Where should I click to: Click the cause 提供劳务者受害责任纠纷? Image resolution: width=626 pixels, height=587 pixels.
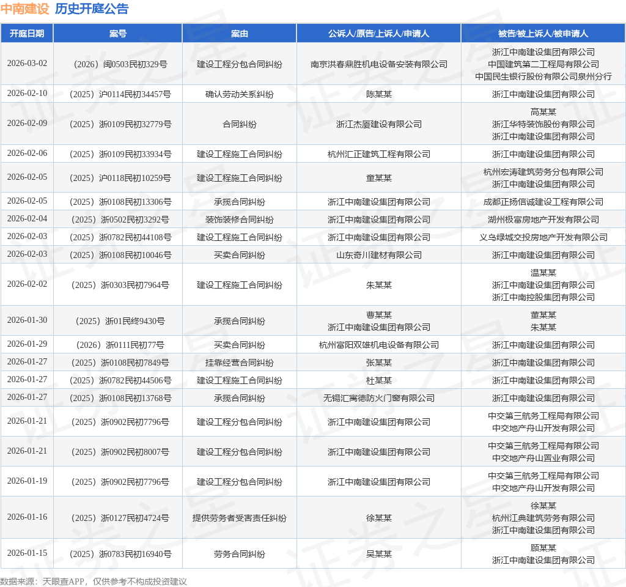coord(240,518)
